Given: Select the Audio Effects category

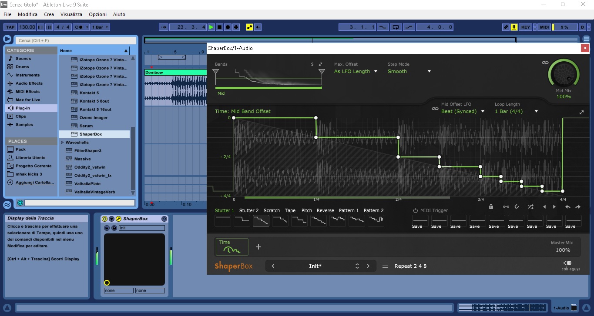Looking at the screenshot, I should 31,83.
